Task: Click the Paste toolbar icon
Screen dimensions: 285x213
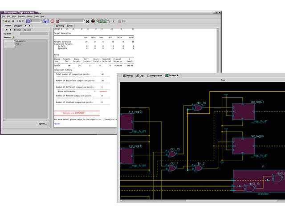Action: 23,21
